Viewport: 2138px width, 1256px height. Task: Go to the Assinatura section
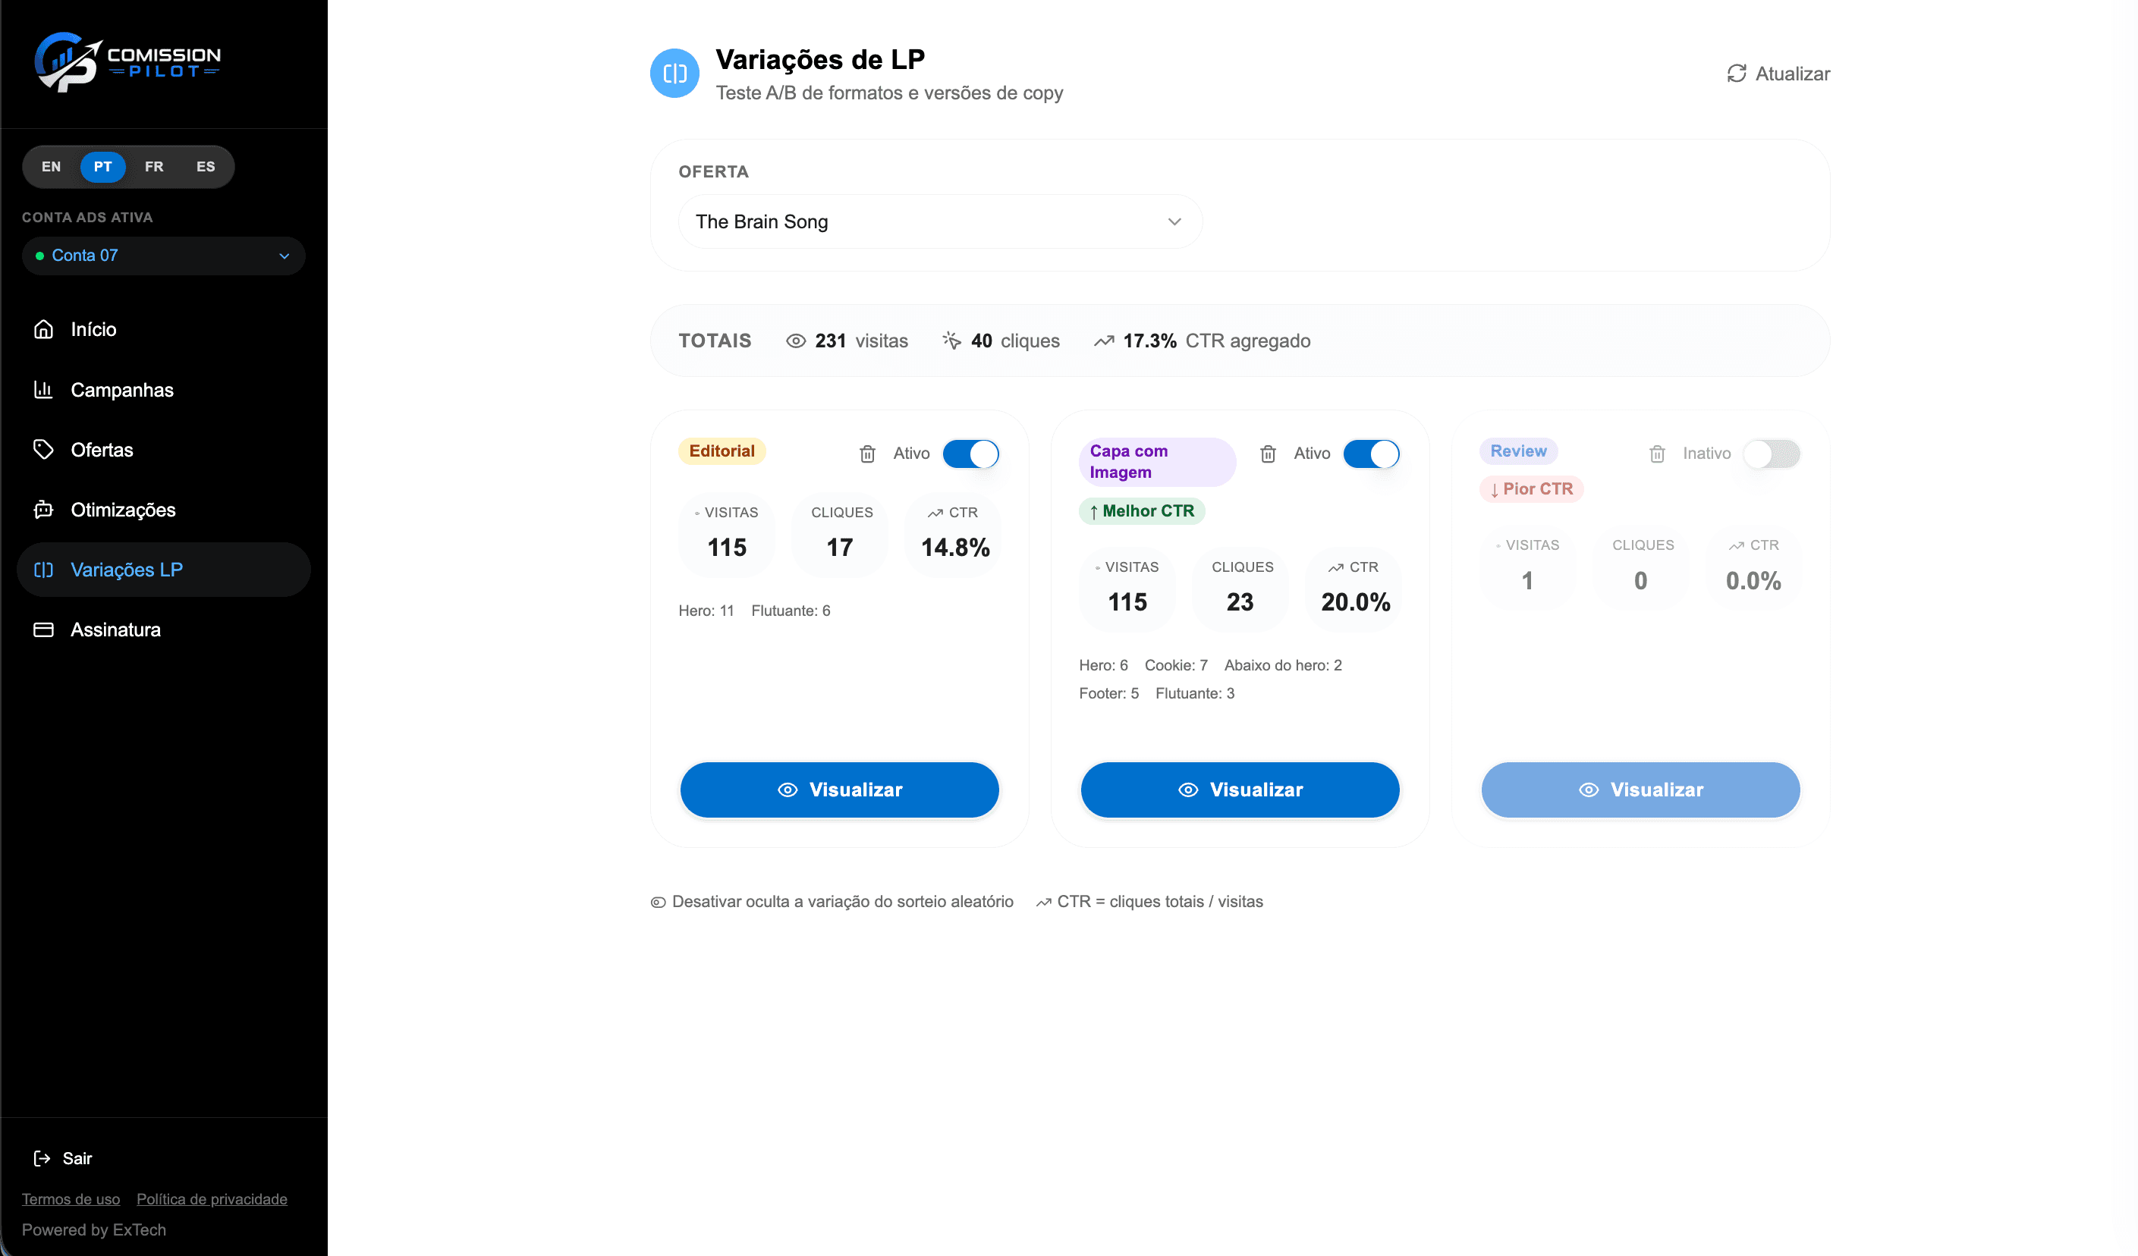coord(115,630)
